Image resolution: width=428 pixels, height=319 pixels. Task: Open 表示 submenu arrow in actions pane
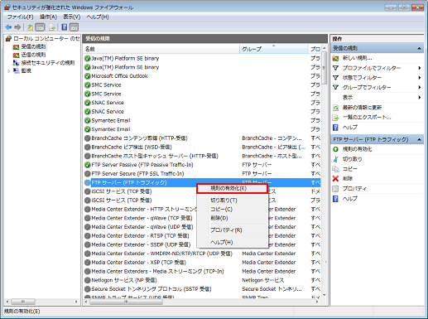[x=420, y=97]
